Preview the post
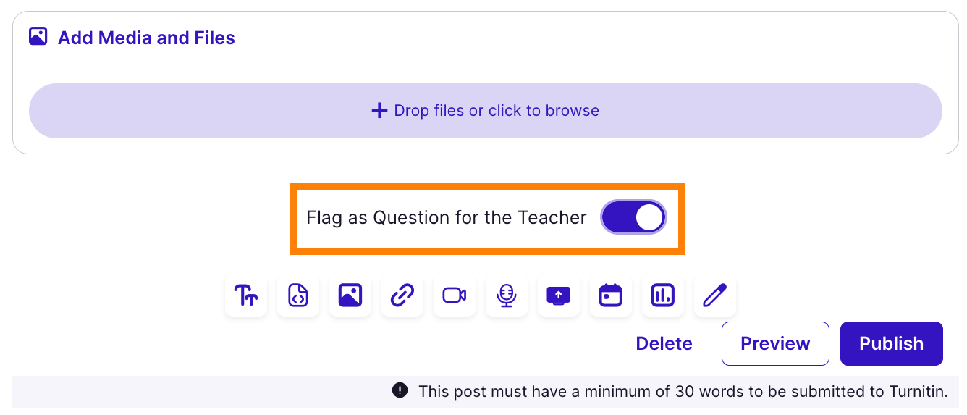The width and height of the screenshot is (967, 415). [775, 343]
